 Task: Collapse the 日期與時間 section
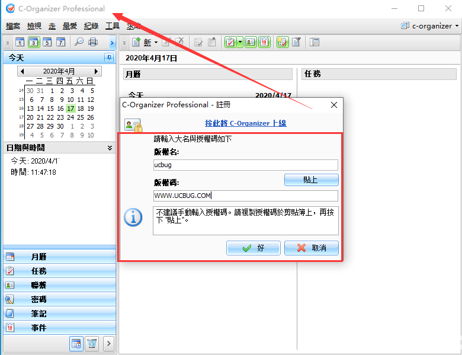110,148
